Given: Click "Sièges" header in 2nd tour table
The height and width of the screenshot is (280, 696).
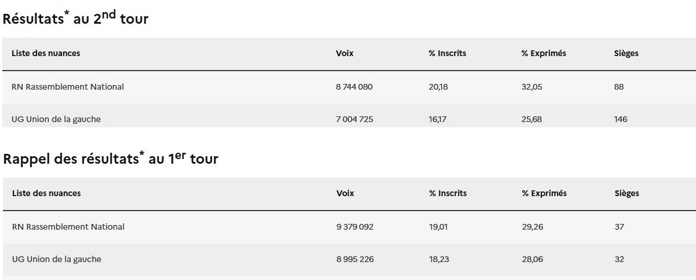Looking at the screenshot, I should pos(626,53).
